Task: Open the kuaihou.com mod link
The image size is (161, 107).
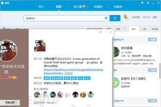Action: point(74,71)
